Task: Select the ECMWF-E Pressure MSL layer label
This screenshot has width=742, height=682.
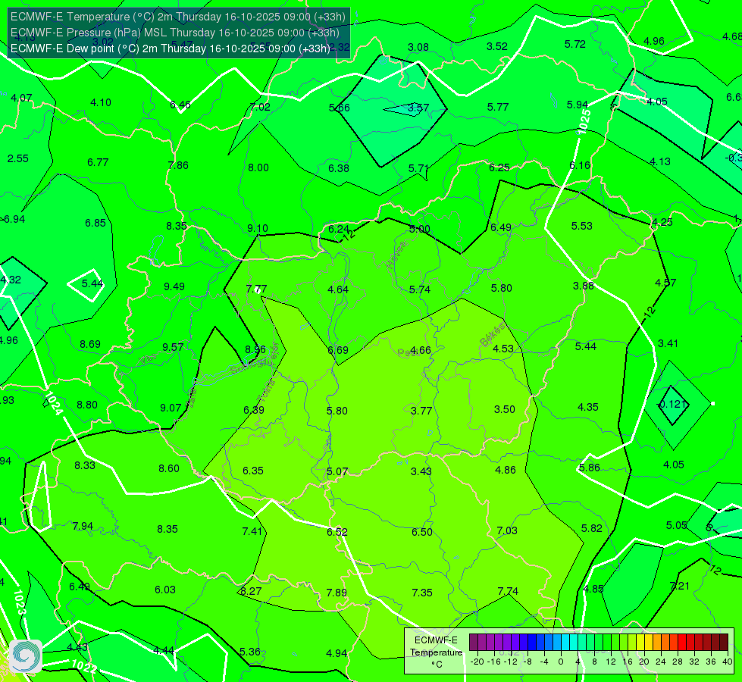Action: coord(175,33)
